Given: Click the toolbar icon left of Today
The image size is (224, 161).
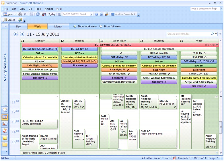Looking at the screenshot, I should tap(44, 14).
